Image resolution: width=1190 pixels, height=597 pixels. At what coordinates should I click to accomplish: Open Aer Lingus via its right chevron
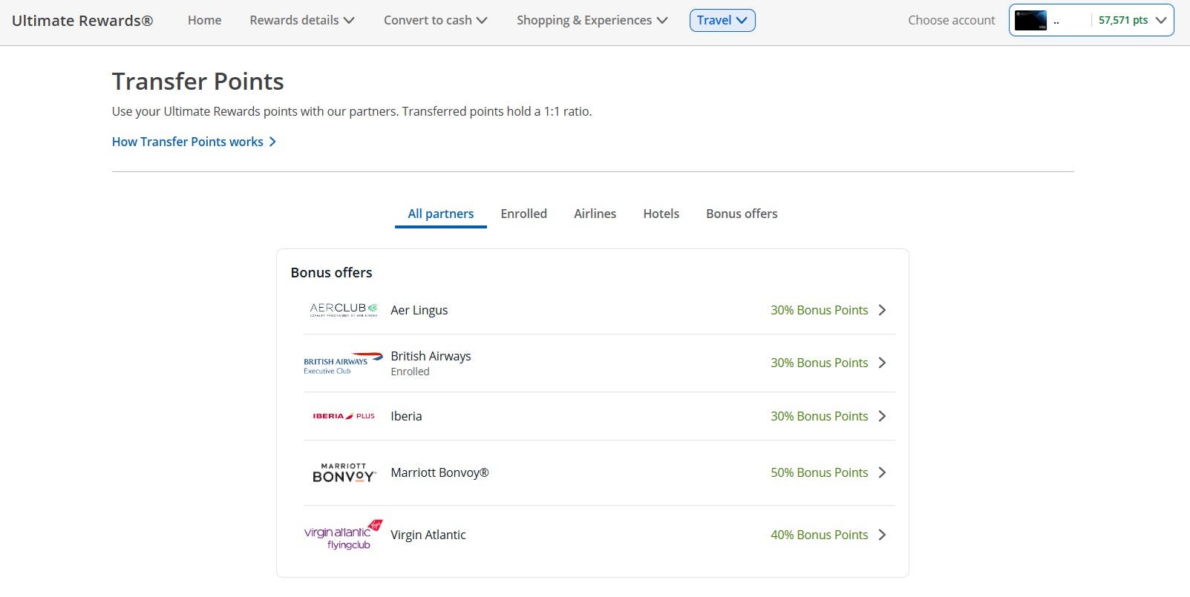[882, 310]
